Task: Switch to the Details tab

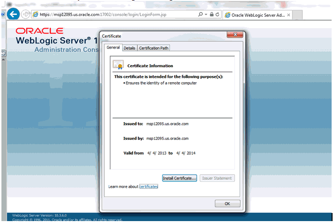Action: (x=129, y=48)
